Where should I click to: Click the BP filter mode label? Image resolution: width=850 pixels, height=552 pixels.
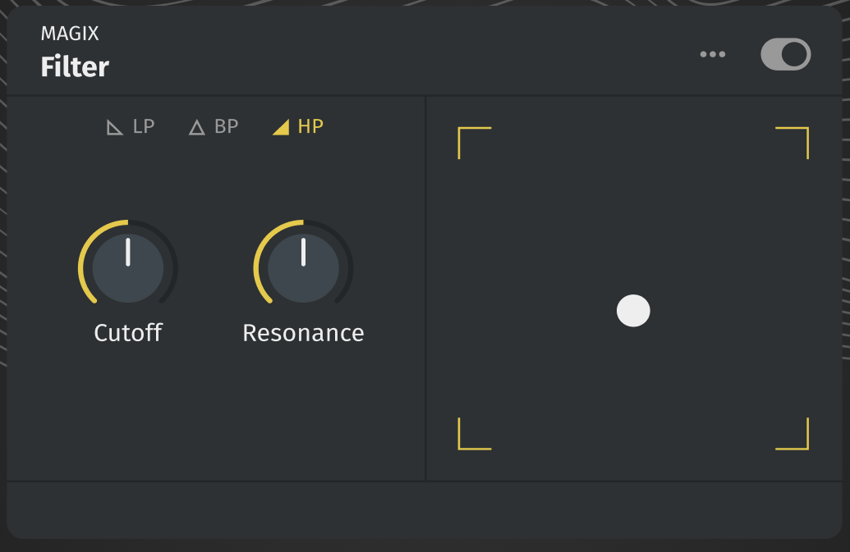pos(227,126)
